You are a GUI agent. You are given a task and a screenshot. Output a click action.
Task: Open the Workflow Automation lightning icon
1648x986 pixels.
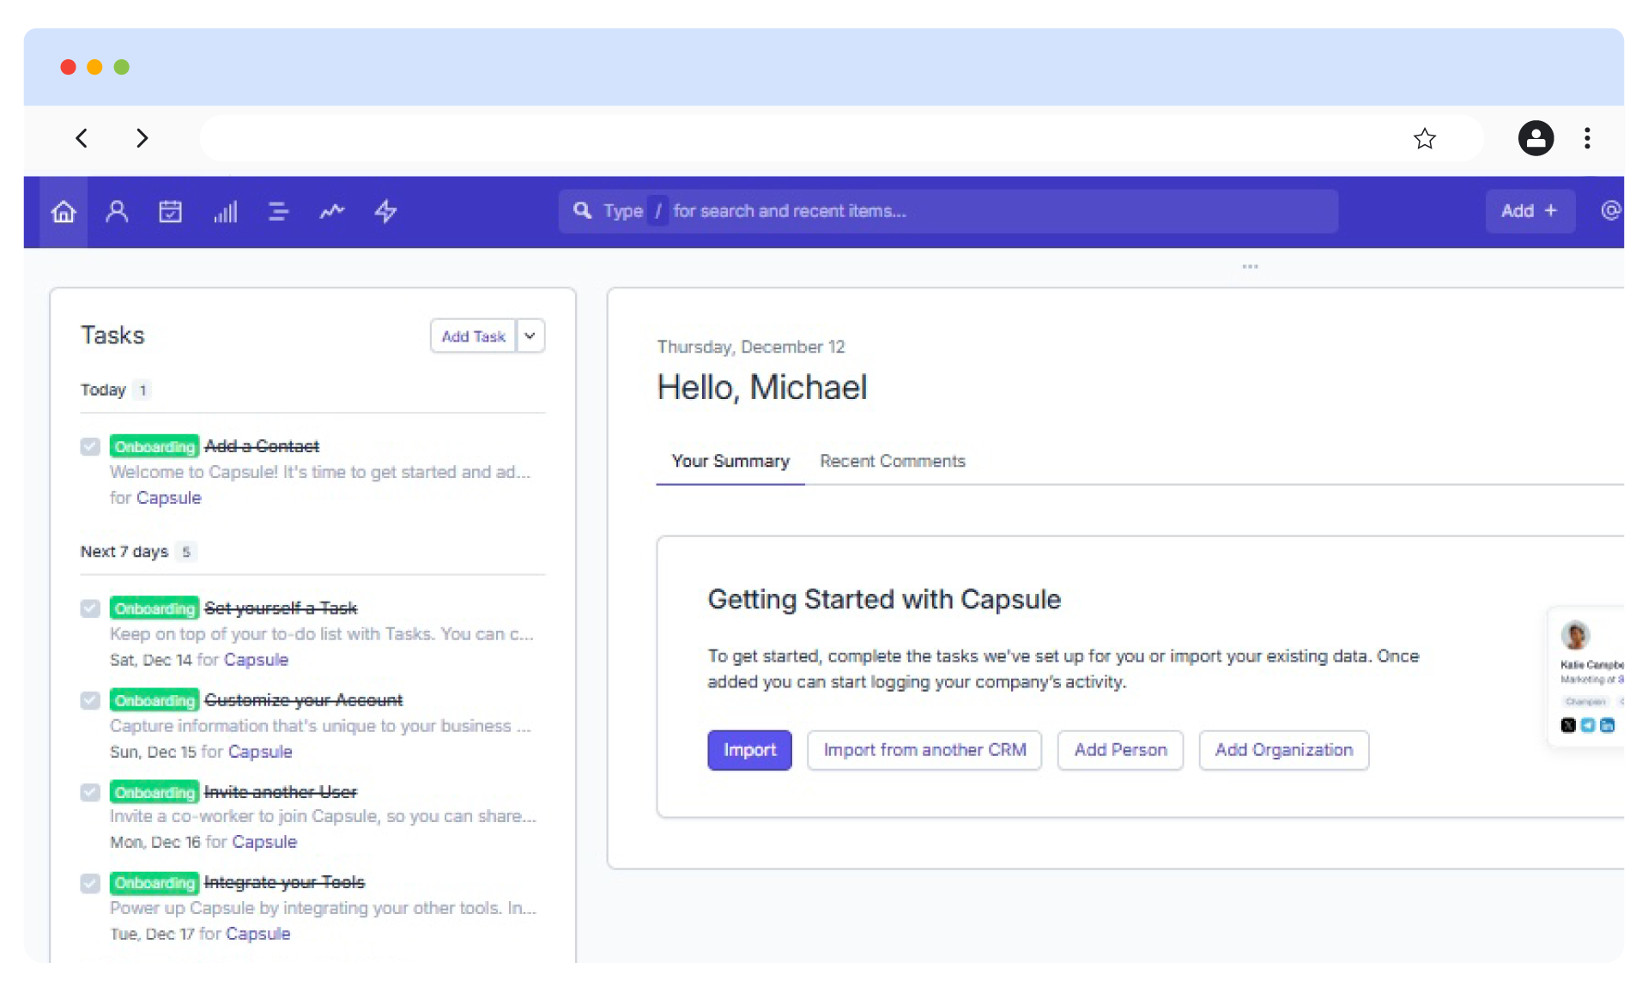click(385, 211)
